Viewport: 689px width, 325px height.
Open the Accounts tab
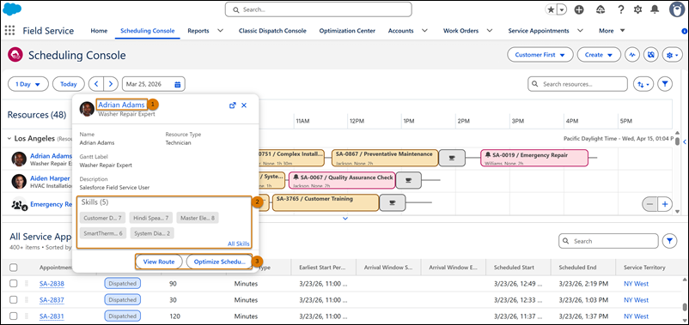[400, 31]
